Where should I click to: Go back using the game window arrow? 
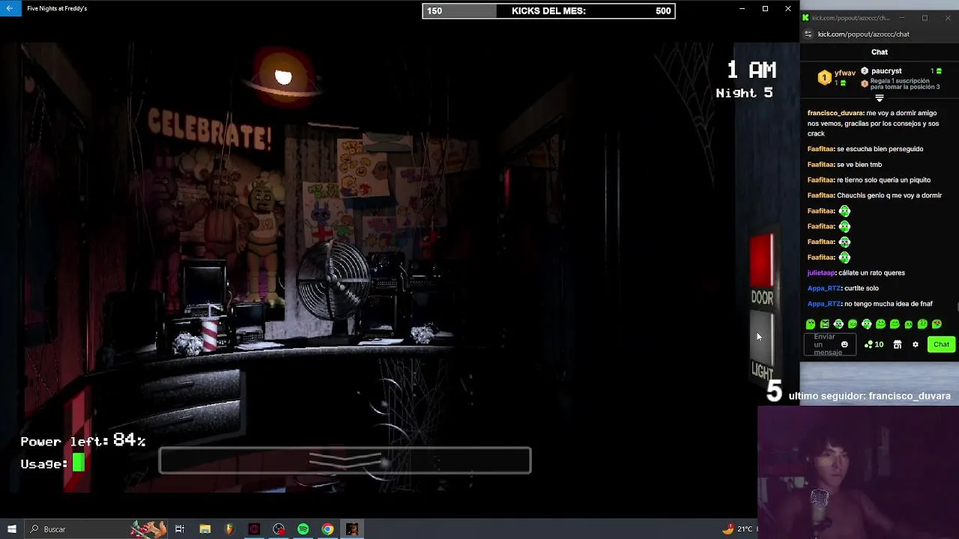click(10, 8)
